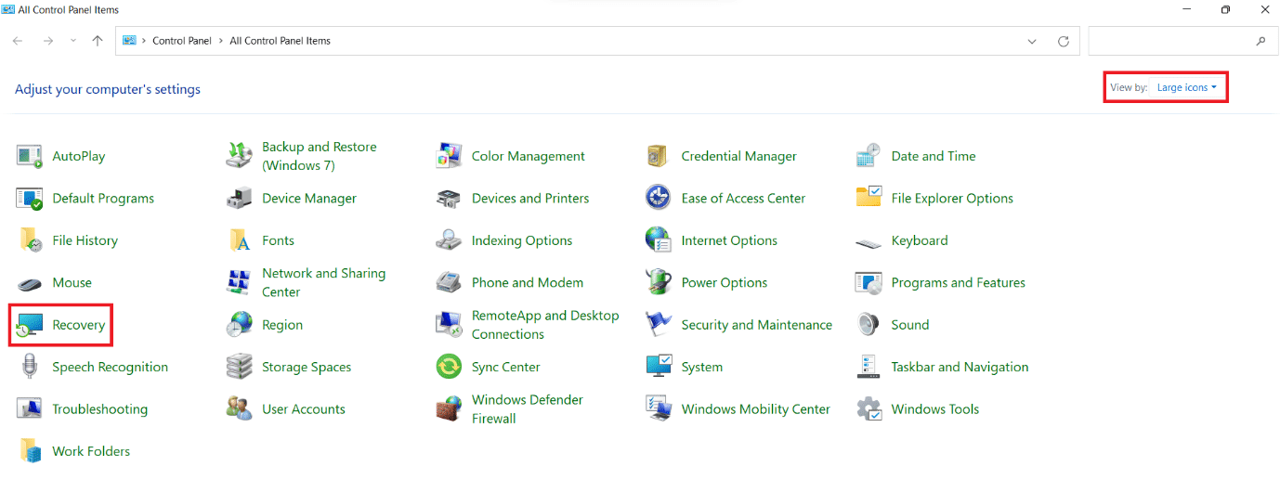Refresh the Control Panel view

(x=1064, y=41)
